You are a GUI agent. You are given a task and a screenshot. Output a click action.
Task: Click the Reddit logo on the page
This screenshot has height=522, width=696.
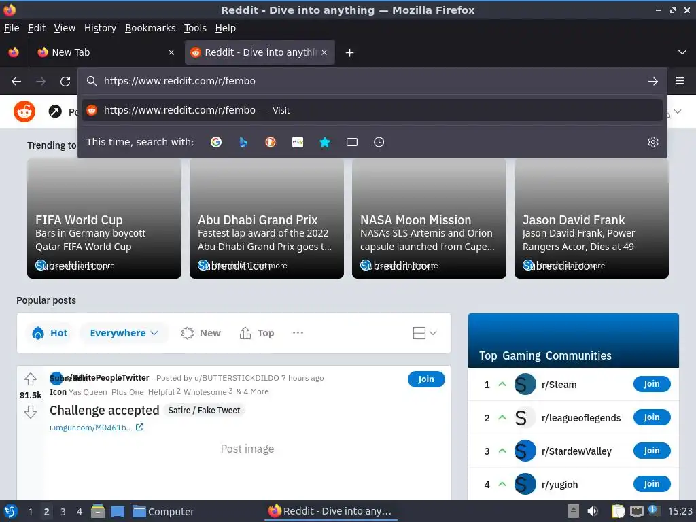coord(24,111)
